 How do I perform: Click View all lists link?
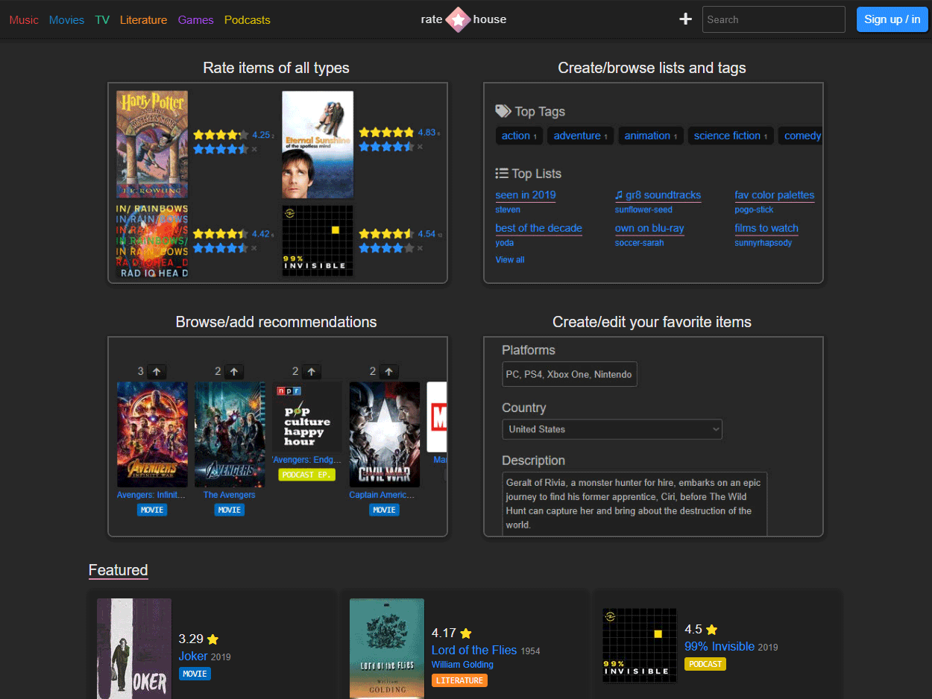[510, 259]
